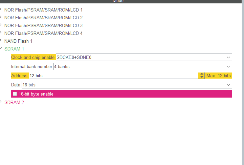The image size is (244, 165).
Task: Click the vertical scrollbar on right
Action: point(243,82)
